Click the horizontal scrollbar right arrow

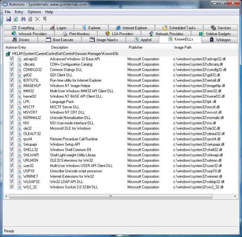click(235, 196)
